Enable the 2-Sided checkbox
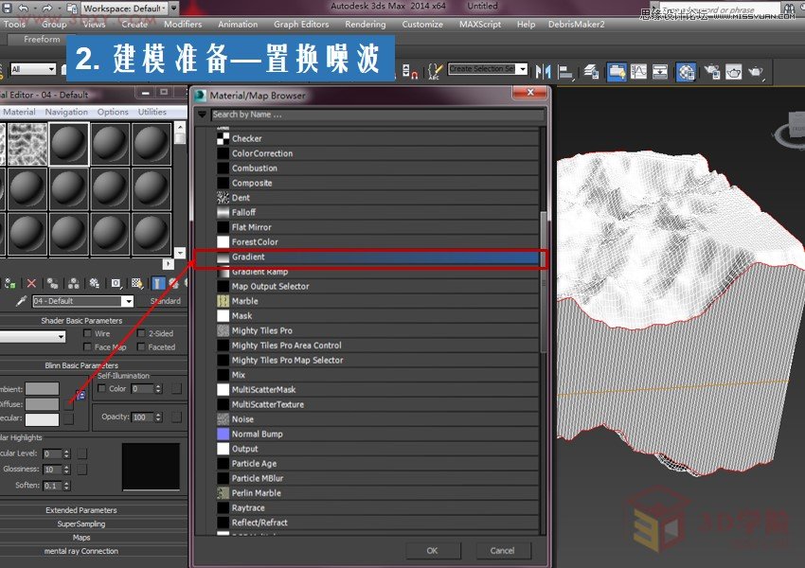Image resolution: width=805 pixels, height=568 pixels. click(x=141, y=333)
